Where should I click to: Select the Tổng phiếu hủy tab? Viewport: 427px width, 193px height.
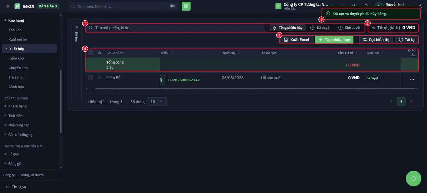(288, 28)
